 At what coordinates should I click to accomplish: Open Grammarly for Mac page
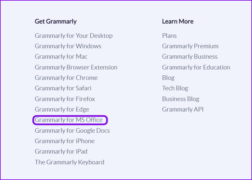coord(61,57)
